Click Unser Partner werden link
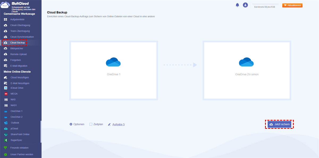The height and width of the screenshot is (158, 319). [22, 154]
